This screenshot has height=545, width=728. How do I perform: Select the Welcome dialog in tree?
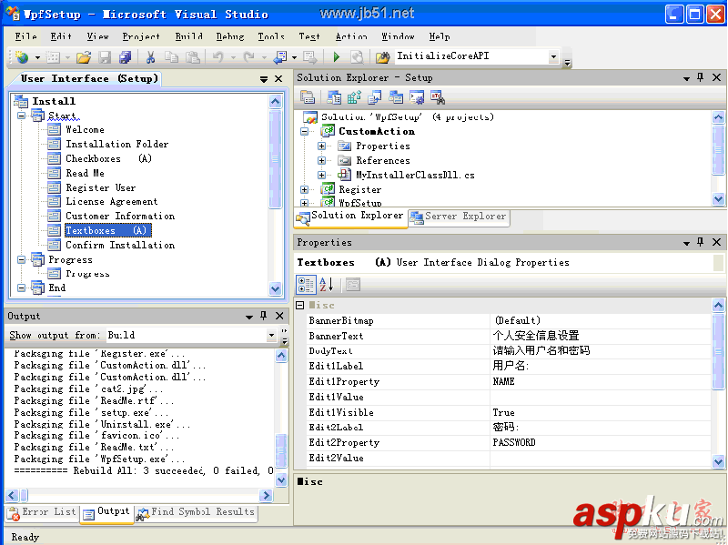pos(85,129)
